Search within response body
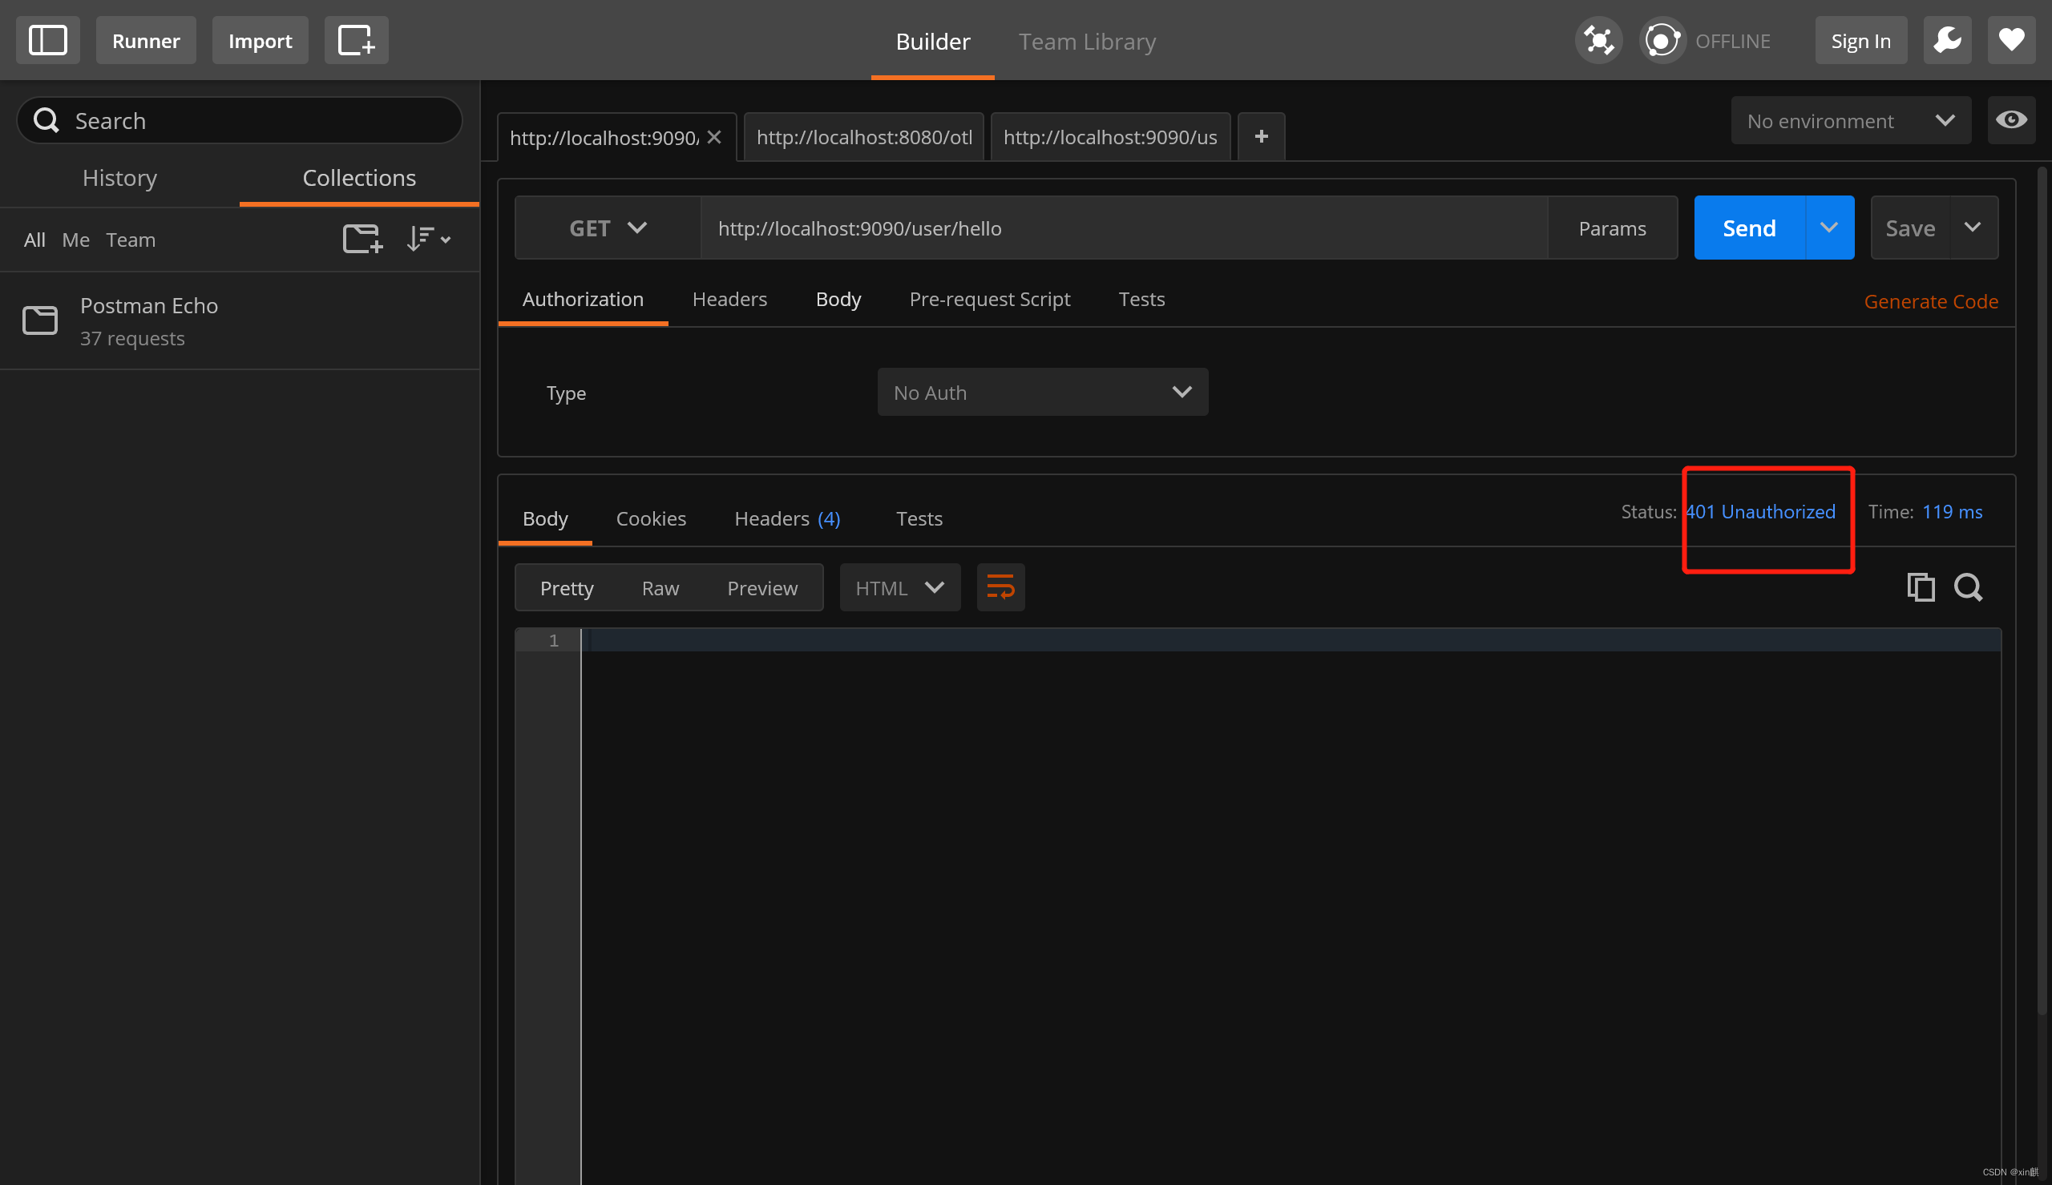Image resolution: width=2052 pixels, height=1185 pixels. 1968,587
